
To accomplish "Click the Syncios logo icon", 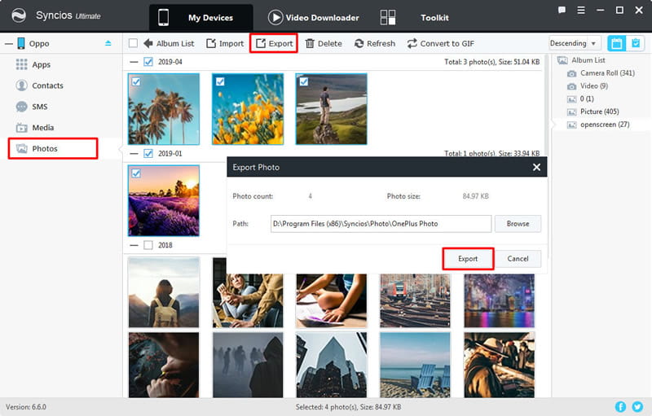I will coord(19,15).
